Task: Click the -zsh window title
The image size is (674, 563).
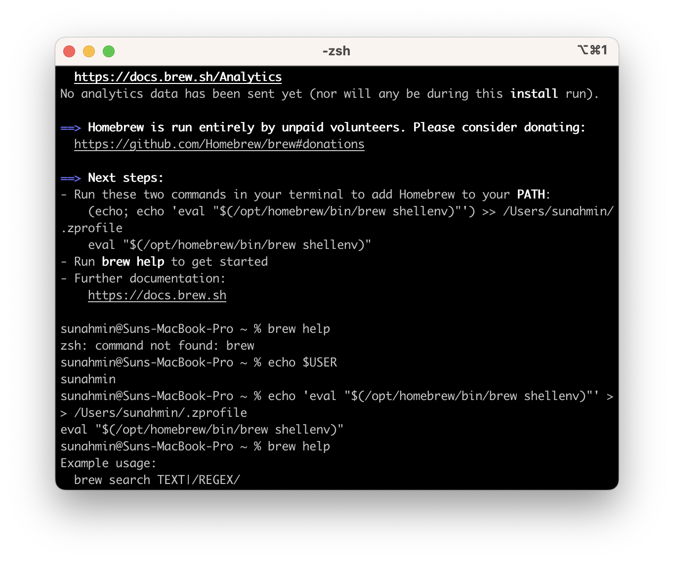Action: coord(337,51)
